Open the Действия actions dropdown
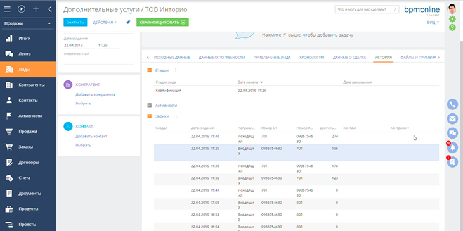Image resolution: width=463 pixels, height=231 pixels. 105,22
